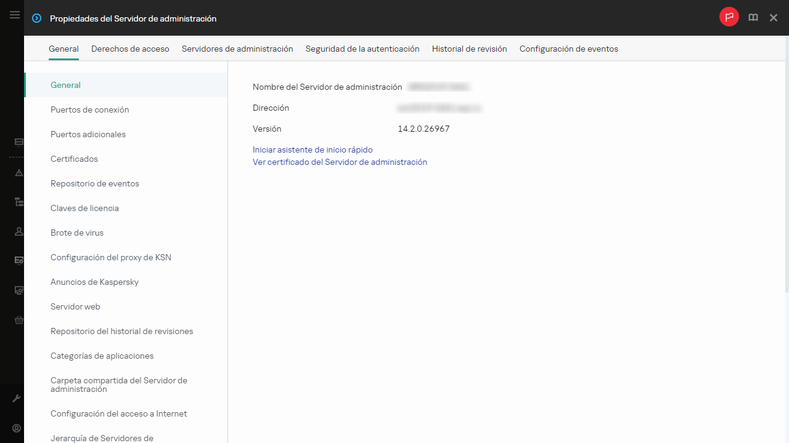This screenshot has height=443, width=789.
Task: Click Iniciar asistente de inicio rápido link
Action: (313, 150)
